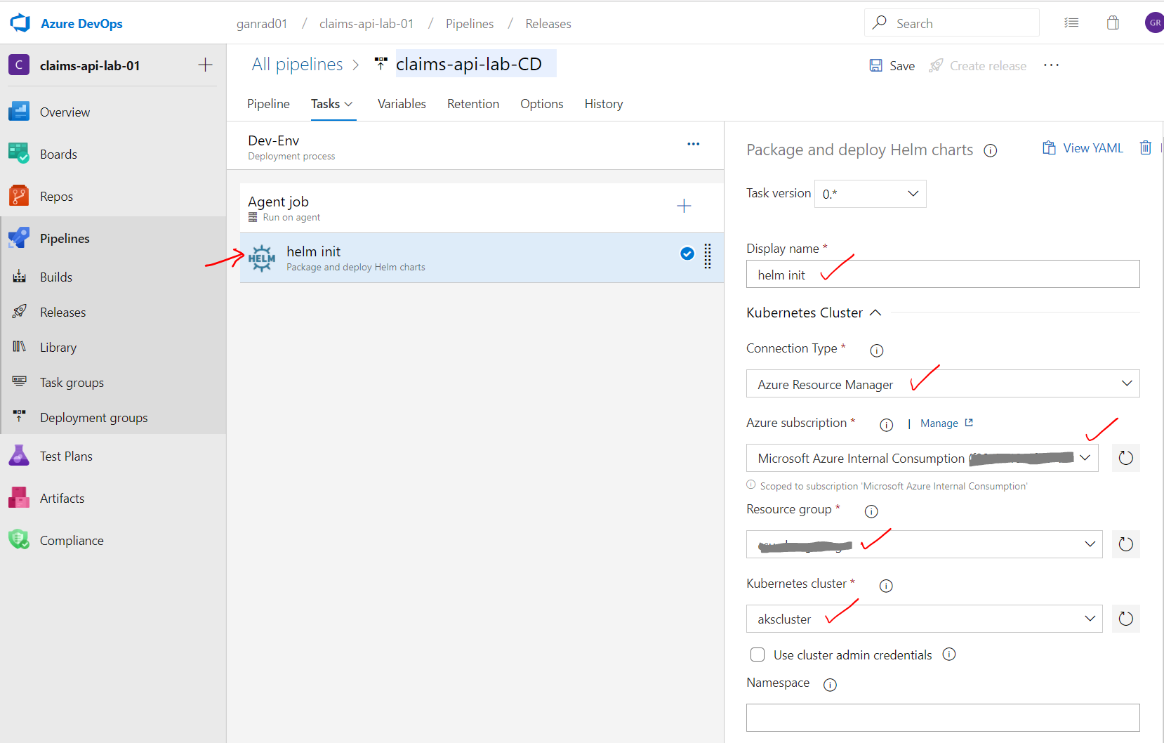This screenshot has height=743, width=1164.
Task: Show info for Use cluster admin credentials
Action: click(x=949, y=655)
